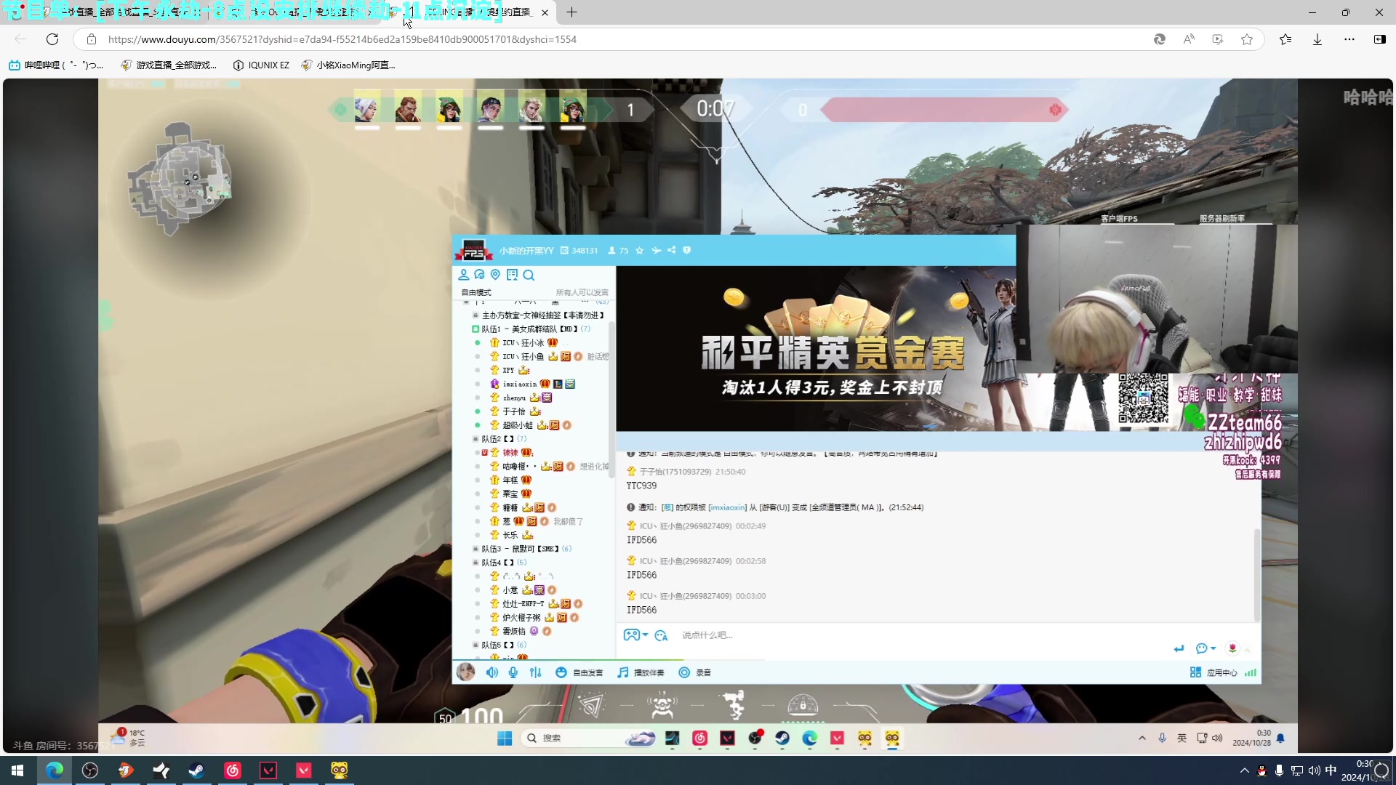The width and height of the screenshot is (1396, 785).
Task: Send flower gift icon in YY
Action: tap(1232, 648)
